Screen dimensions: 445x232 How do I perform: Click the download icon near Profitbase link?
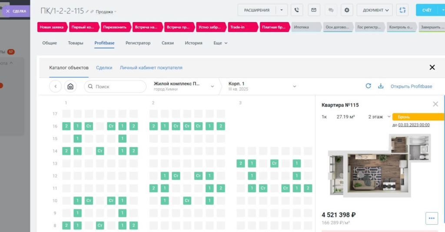(x=381, y=86)
